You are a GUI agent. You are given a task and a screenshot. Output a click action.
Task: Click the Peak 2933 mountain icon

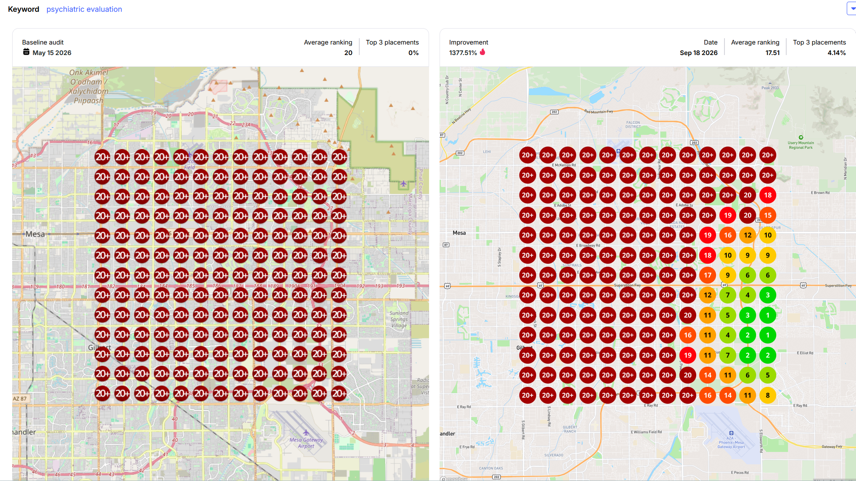(x=770, y=83)
